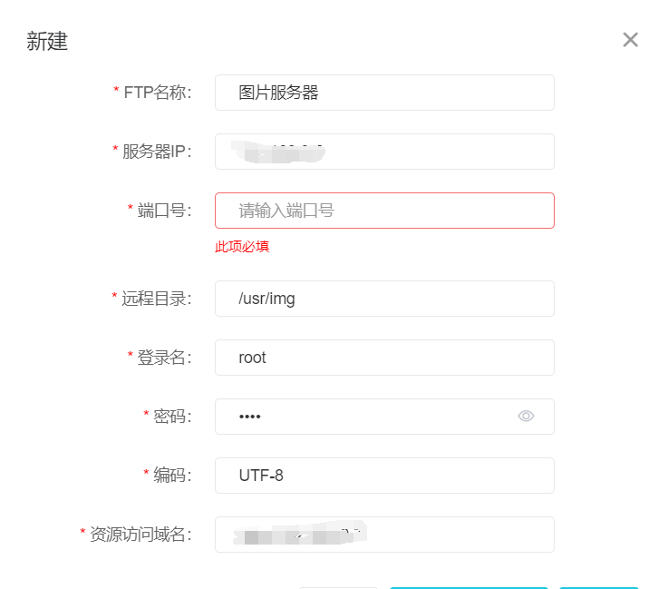Select the 资源访问域名 input field
The height and width of the screenshot is (589, 668).
pos(383,535)
